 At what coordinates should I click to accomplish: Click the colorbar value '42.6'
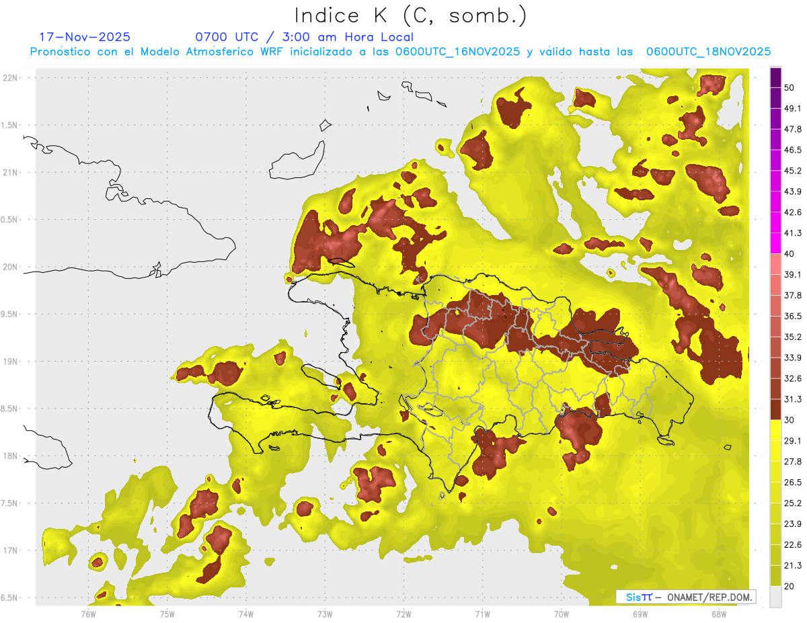coord(793,212)
